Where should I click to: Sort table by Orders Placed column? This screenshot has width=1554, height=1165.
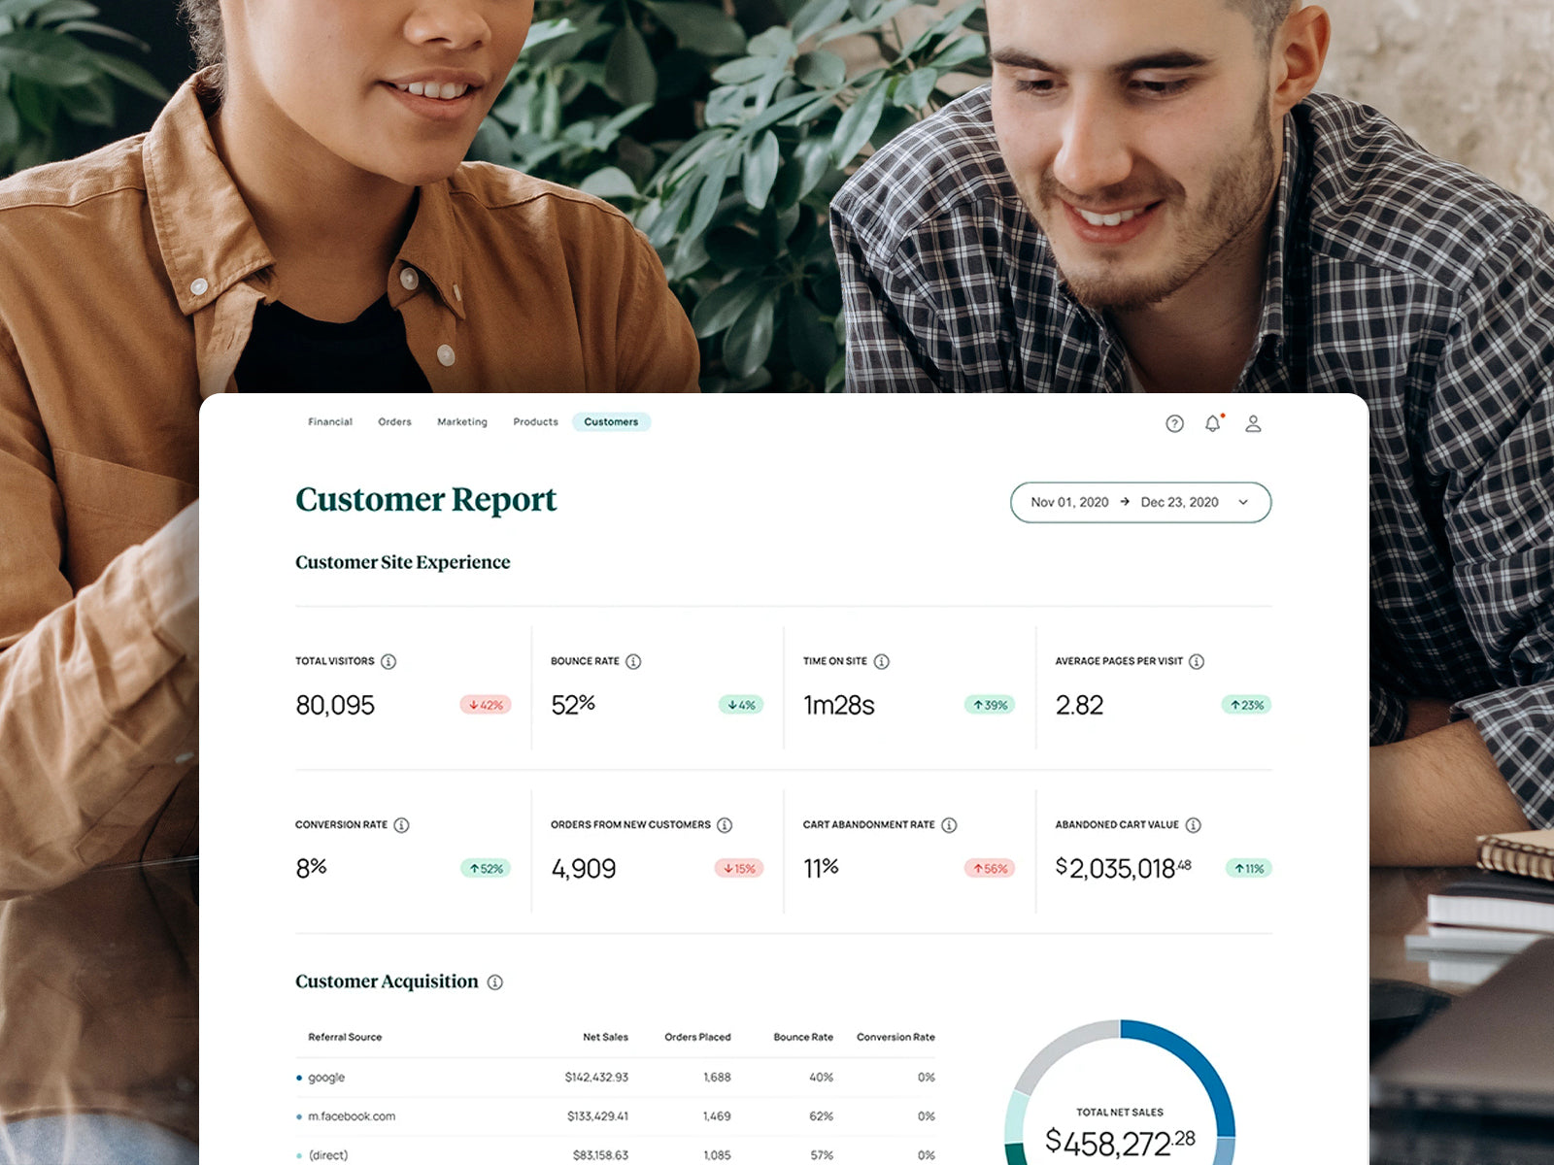(697, 1037)
